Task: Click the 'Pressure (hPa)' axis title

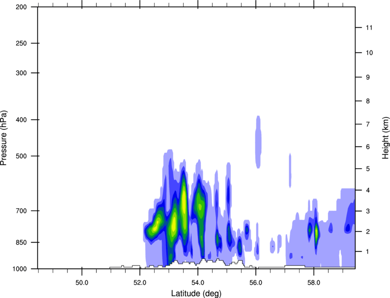Action: click(4, 138)
